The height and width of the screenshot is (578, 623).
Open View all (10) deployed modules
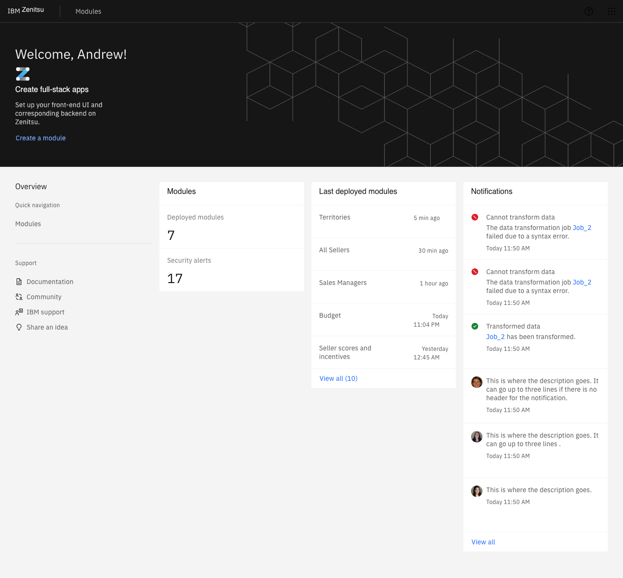coord(339,378)
